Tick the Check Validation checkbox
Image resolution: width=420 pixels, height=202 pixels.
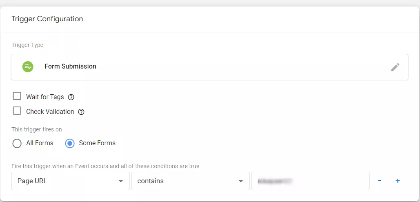pyautogui.click(x=17, y=111)
